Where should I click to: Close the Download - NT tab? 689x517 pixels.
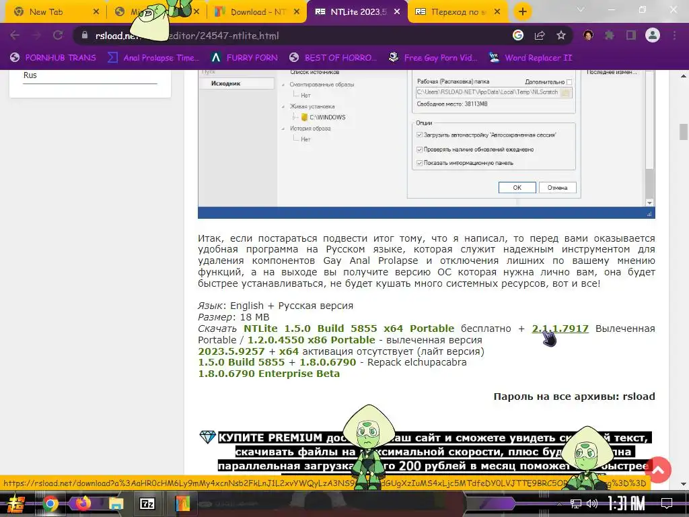(x=297, y=12)
